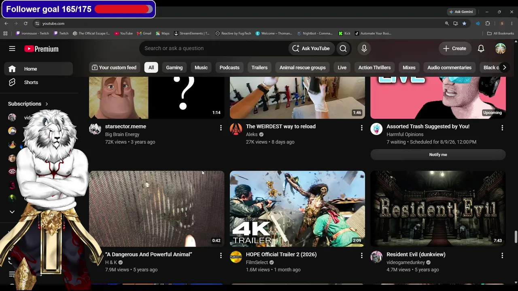Select the Podcasts filter chip
The width and height of the screenshot is (518, 291).
point(229,67)
